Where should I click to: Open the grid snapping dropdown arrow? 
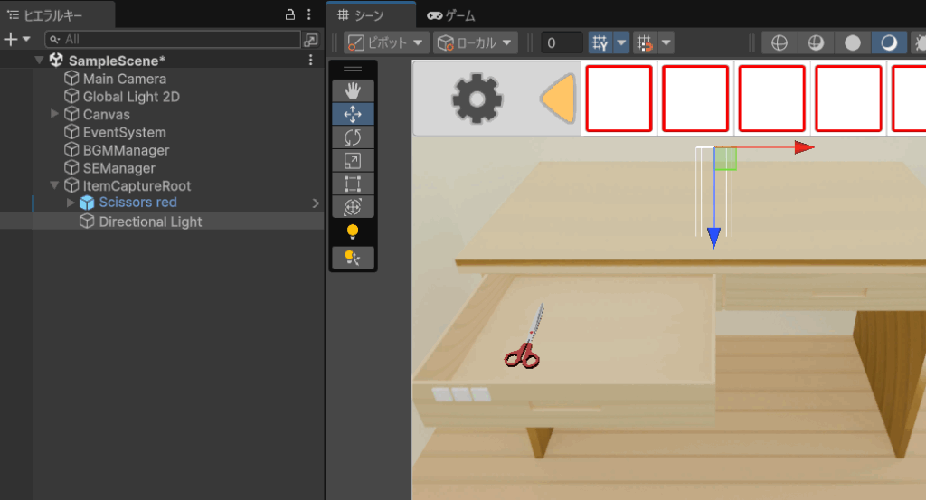tap(666, 43)
